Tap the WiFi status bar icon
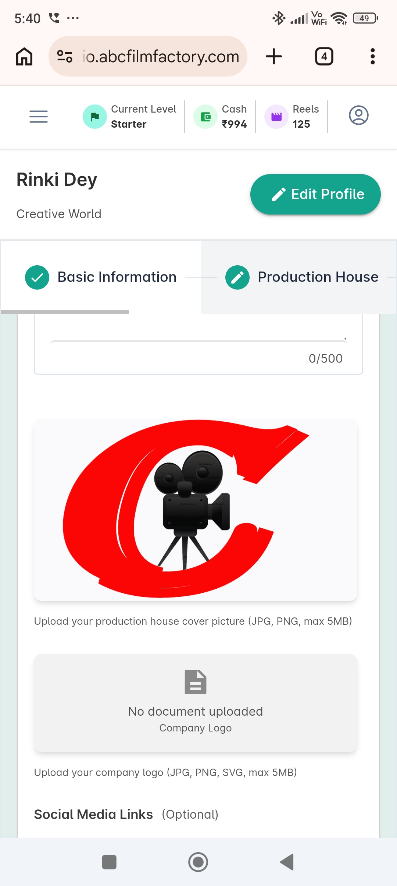Viewport: 397px width, 886px height. tap(339, 18)
